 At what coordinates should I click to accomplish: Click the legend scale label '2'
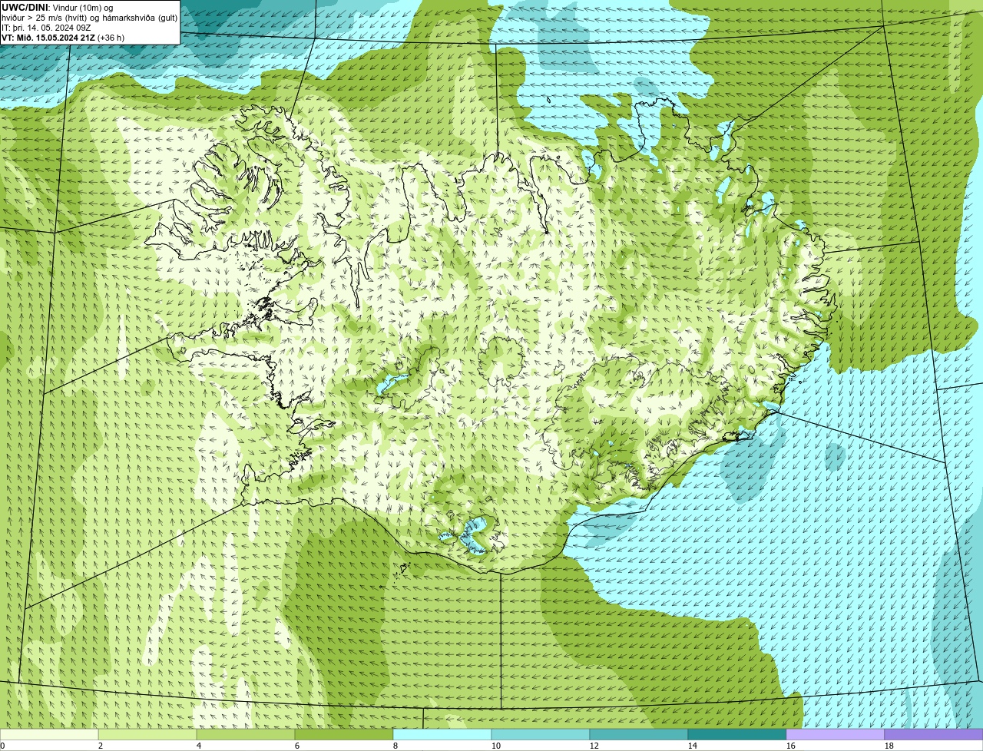point(101,746)
